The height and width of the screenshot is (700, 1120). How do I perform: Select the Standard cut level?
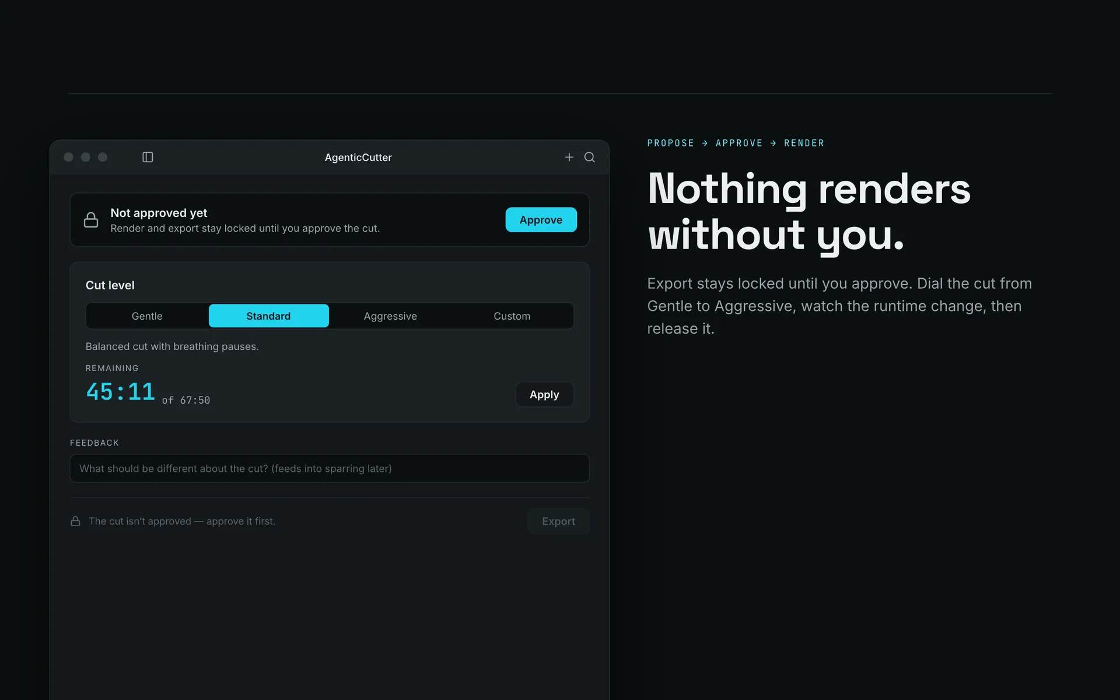pyautogui.click(x=268, y=316)
